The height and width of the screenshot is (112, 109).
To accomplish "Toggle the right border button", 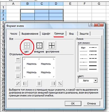I will [x=53, y=83].
